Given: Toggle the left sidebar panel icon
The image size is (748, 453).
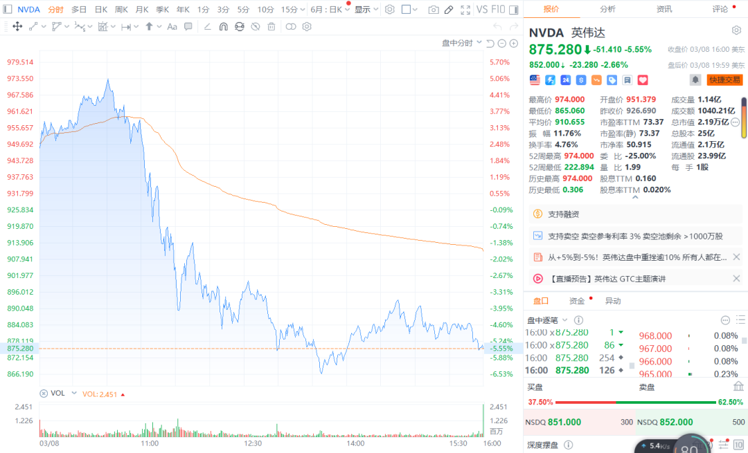Looking at the screenshot, I should (7, 9).
